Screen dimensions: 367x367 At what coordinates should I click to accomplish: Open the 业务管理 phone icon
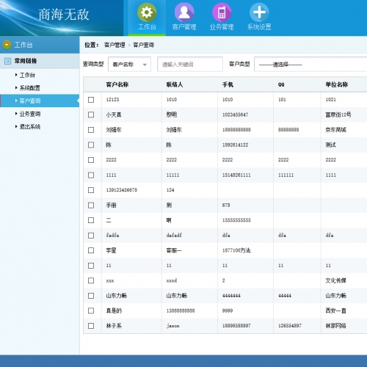point(222,12)
